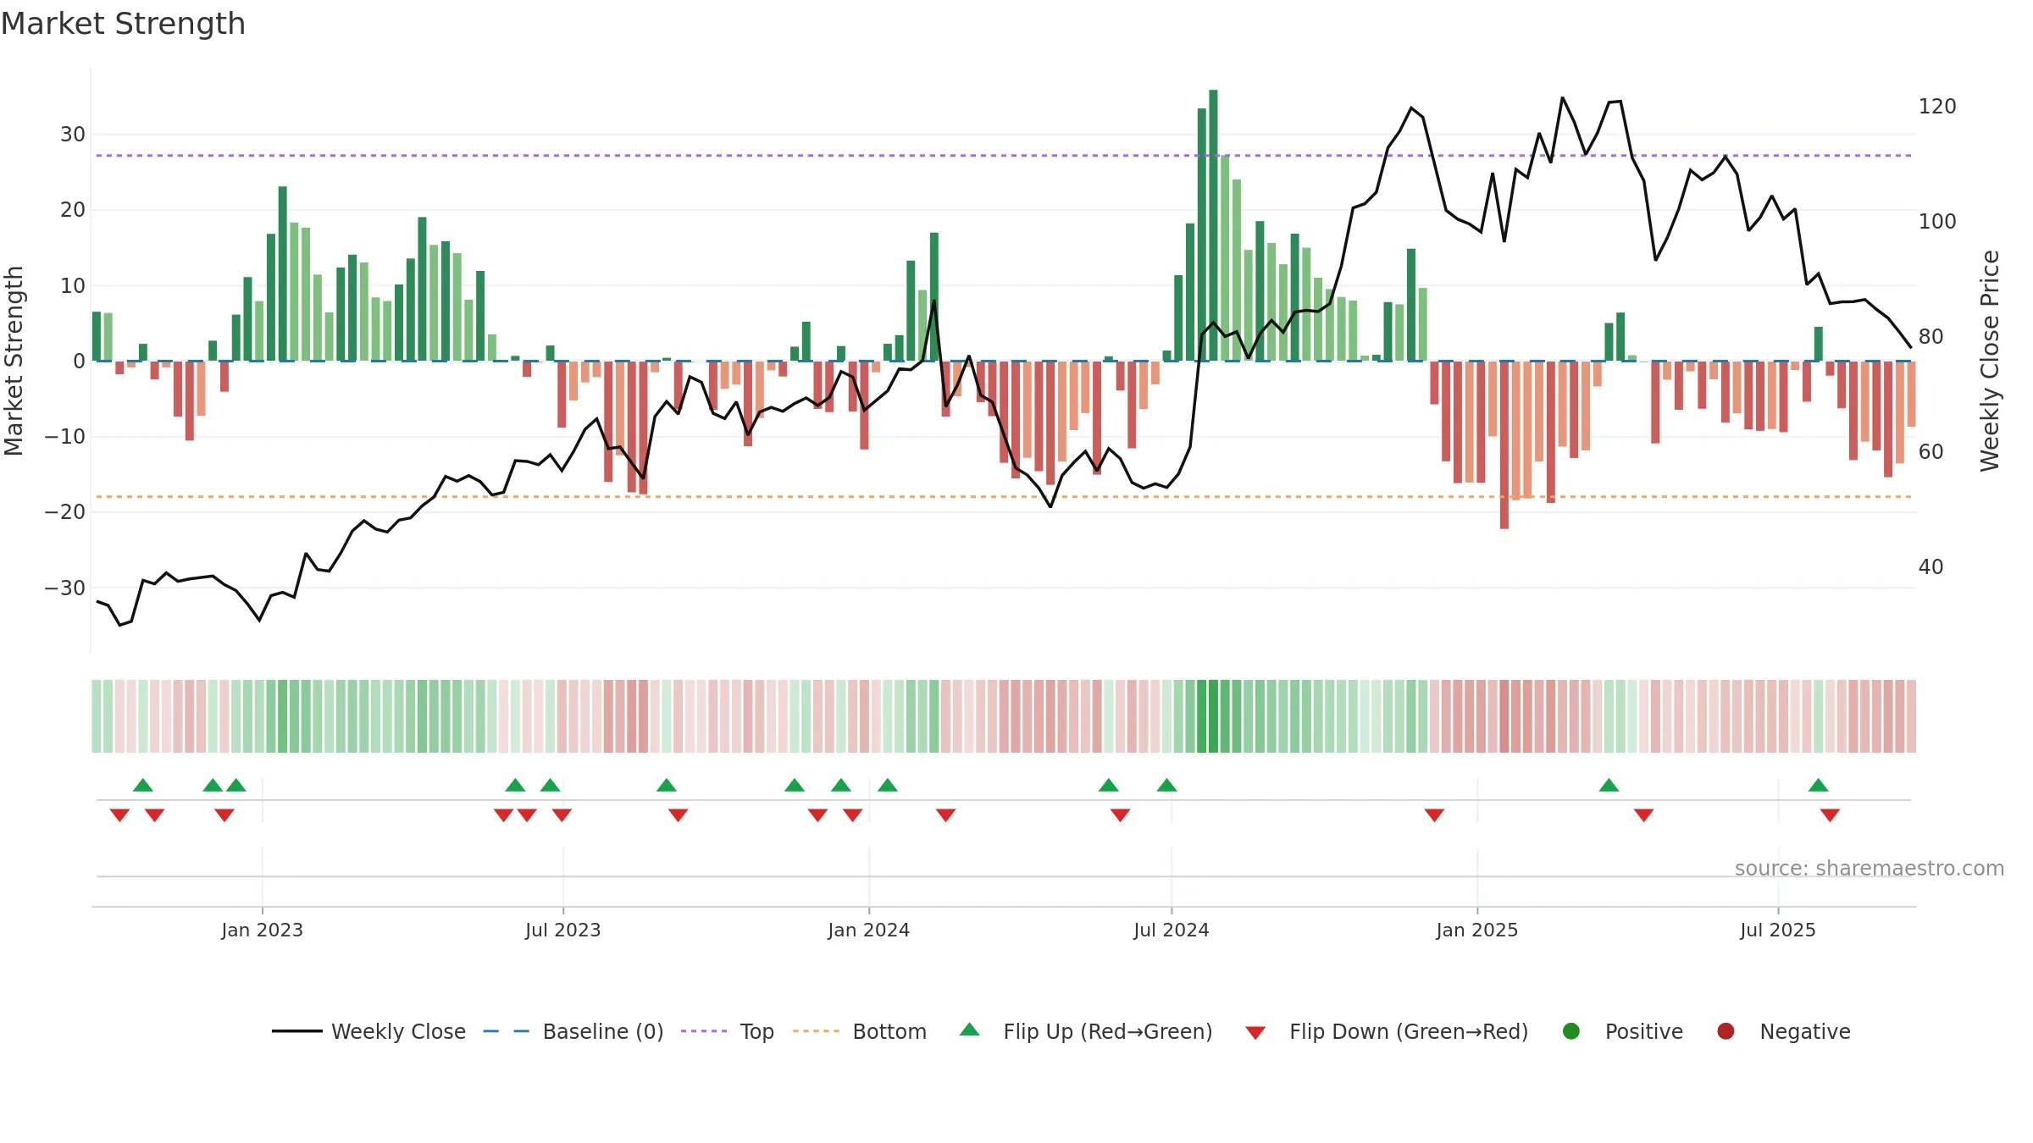Click the tallest green bar above 30
2033x1143 pixels.
1213,225
